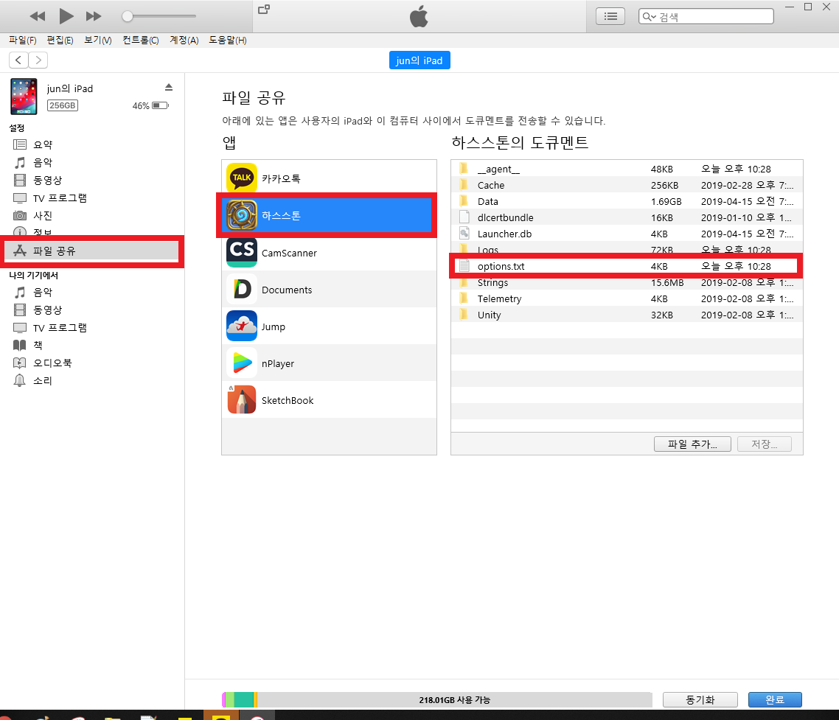Click the 파일 추가... button
The image size is (839, 720).
[692, 444]
